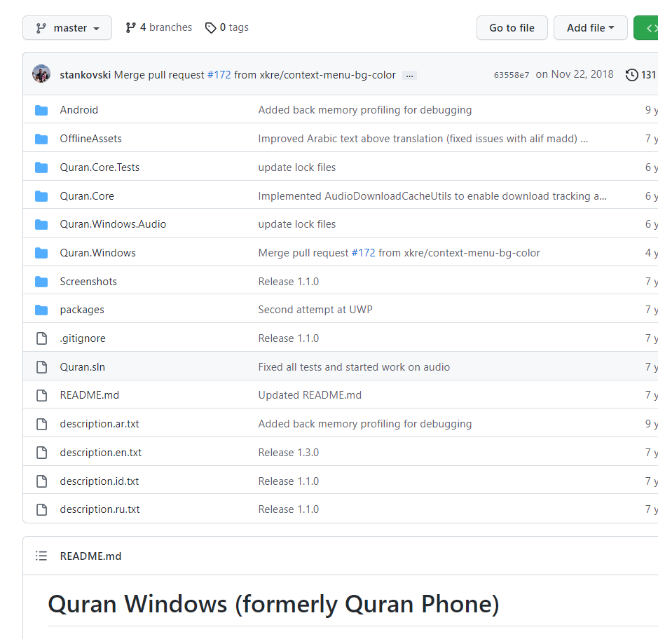The width and height of the screenshot is (658, 639).
Task: Open the Quran.sln file
Action: click(x=82, y=367)
